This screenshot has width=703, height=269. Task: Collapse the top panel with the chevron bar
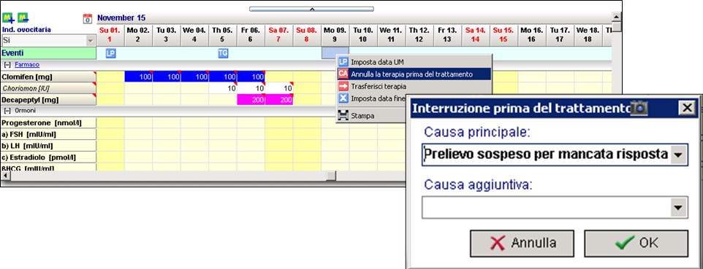point(311,9)
